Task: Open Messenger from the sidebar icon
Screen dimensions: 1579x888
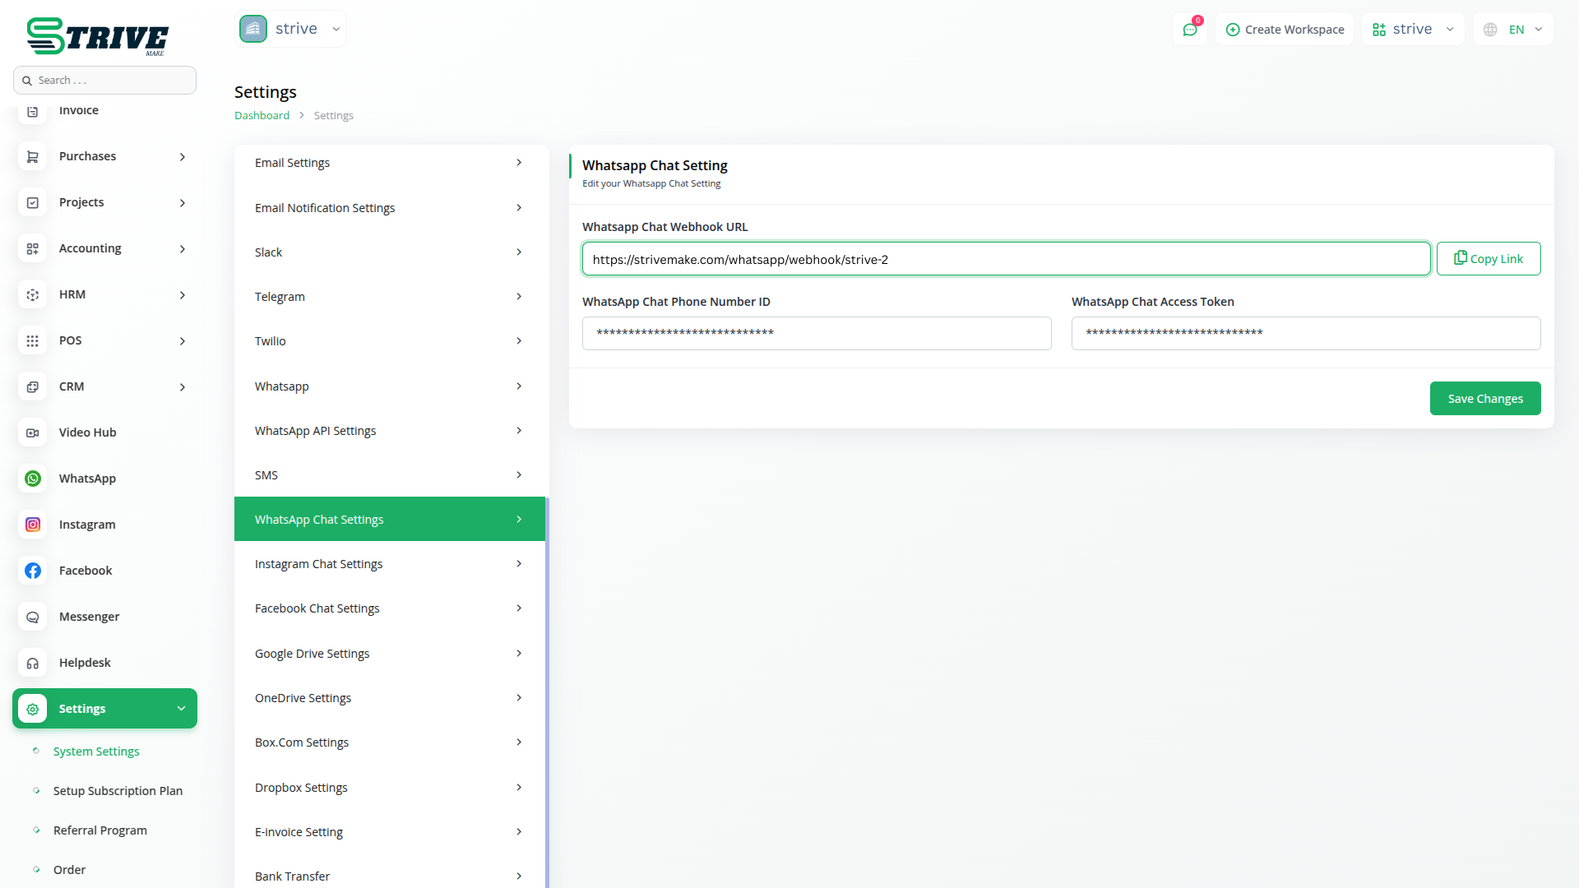Action: 33,617
